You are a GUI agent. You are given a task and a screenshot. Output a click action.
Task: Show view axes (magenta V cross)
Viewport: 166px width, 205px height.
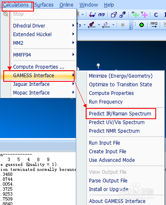(144, 14)
